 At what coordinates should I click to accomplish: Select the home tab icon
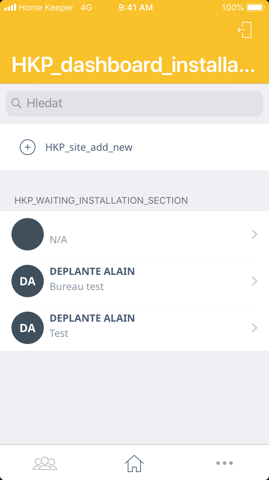[x=134, y=463]
